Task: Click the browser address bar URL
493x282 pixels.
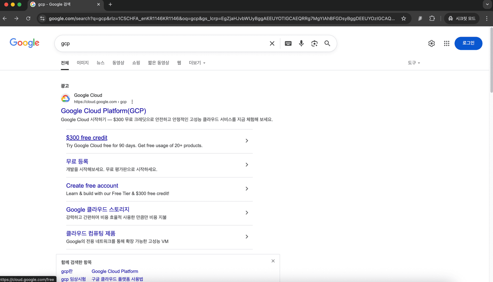Action: coord(222,18)
